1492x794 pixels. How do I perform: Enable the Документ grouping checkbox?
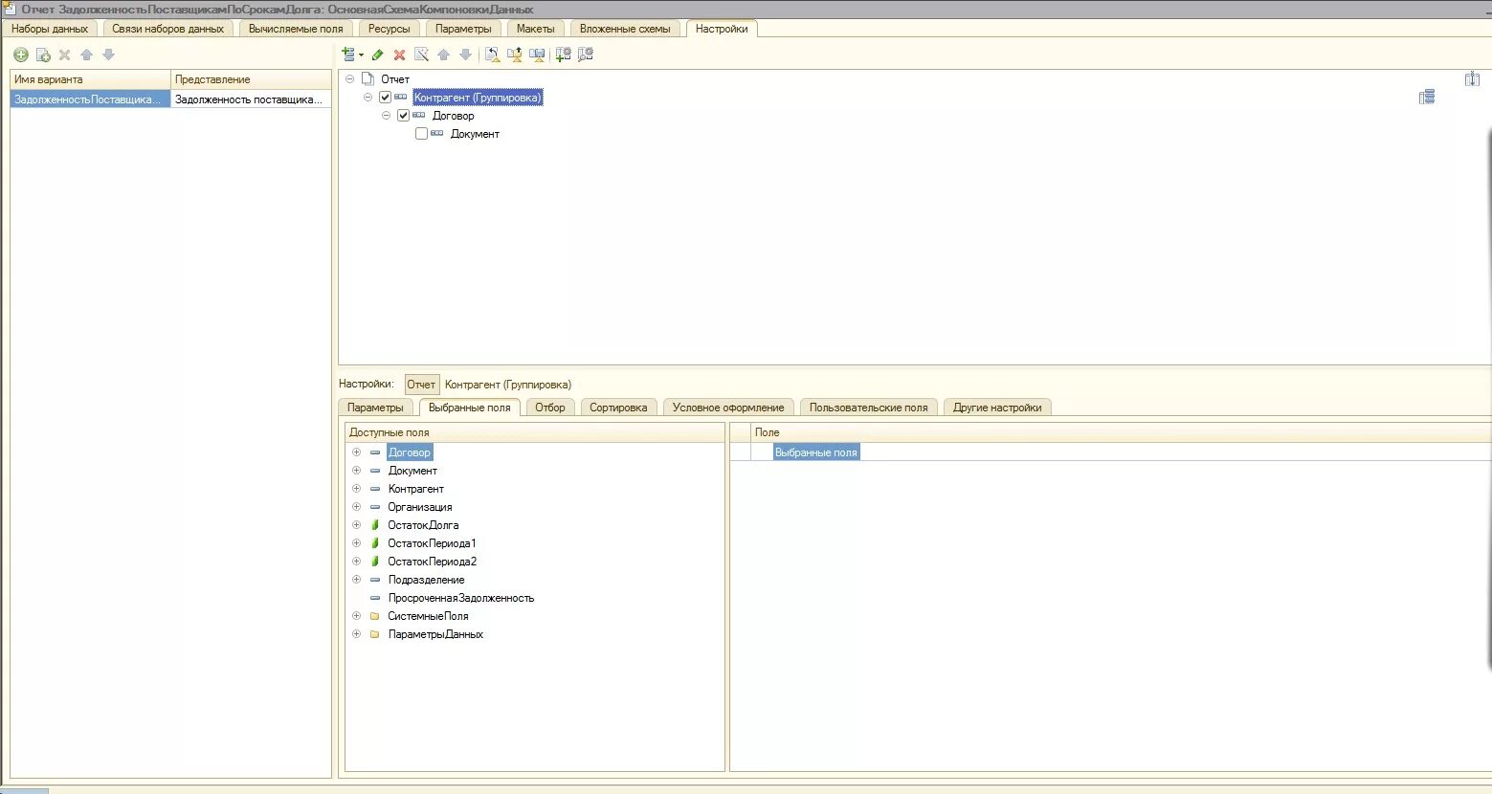point(422,134)
